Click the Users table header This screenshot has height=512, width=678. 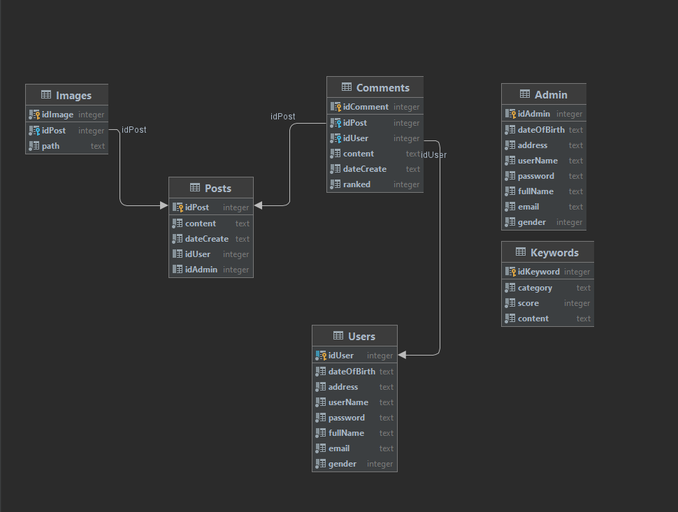[354, 335]
